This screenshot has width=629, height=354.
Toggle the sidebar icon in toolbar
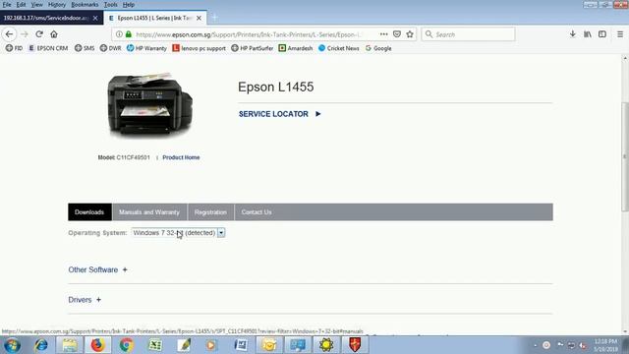pyautogui.click(x=602, y=34)
